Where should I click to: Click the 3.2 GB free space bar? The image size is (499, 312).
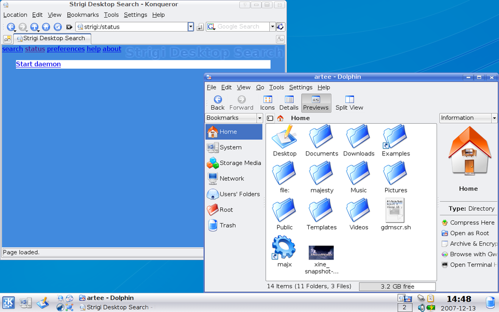[397, 287]
